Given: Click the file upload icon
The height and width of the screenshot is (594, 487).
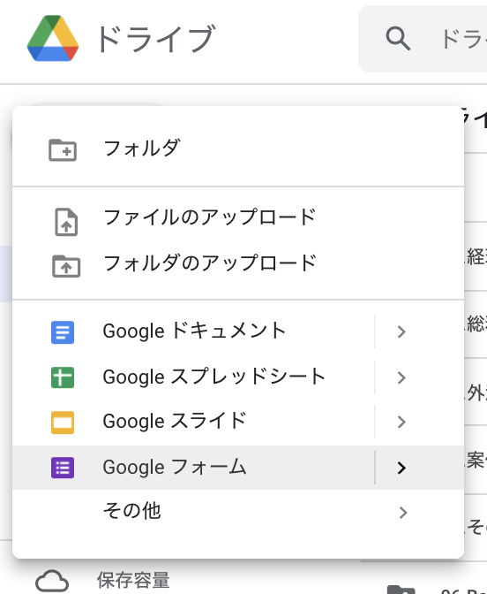Looking at the screenshot, I should [66, 222].
